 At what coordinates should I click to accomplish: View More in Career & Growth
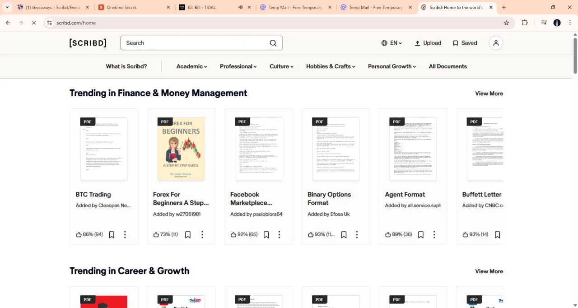489,271
